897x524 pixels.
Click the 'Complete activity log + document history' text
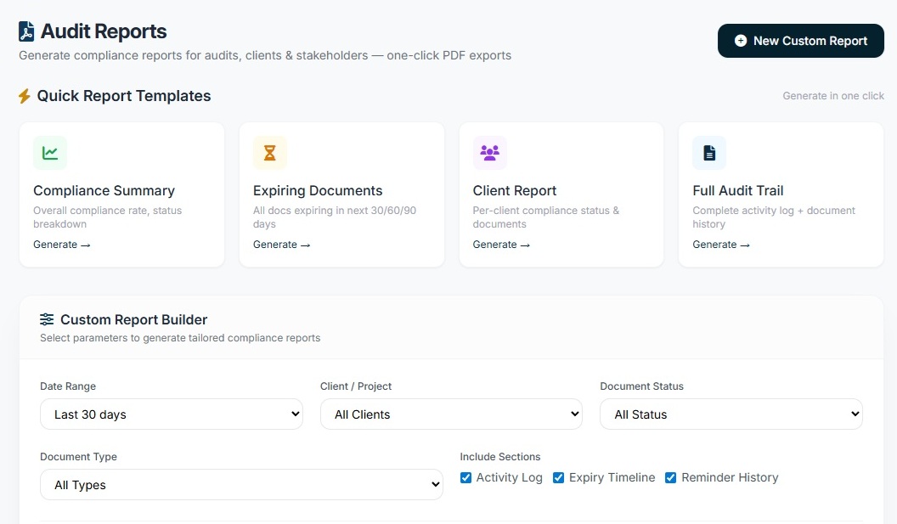click(x=774, y=217)
